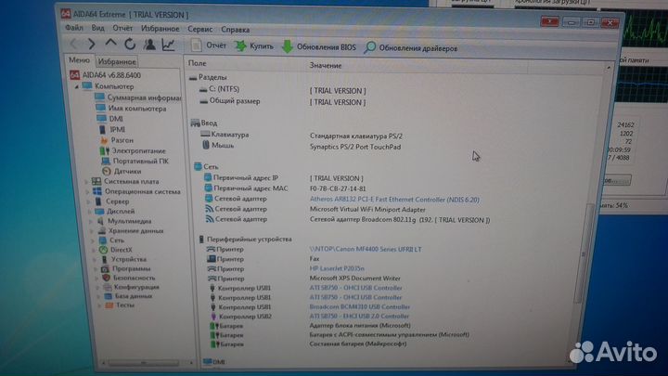This screenshot has height=376, width=668.
Task: Open the Canon MF4400 Series UFRII LT link
Action: (x=366, y=249)
